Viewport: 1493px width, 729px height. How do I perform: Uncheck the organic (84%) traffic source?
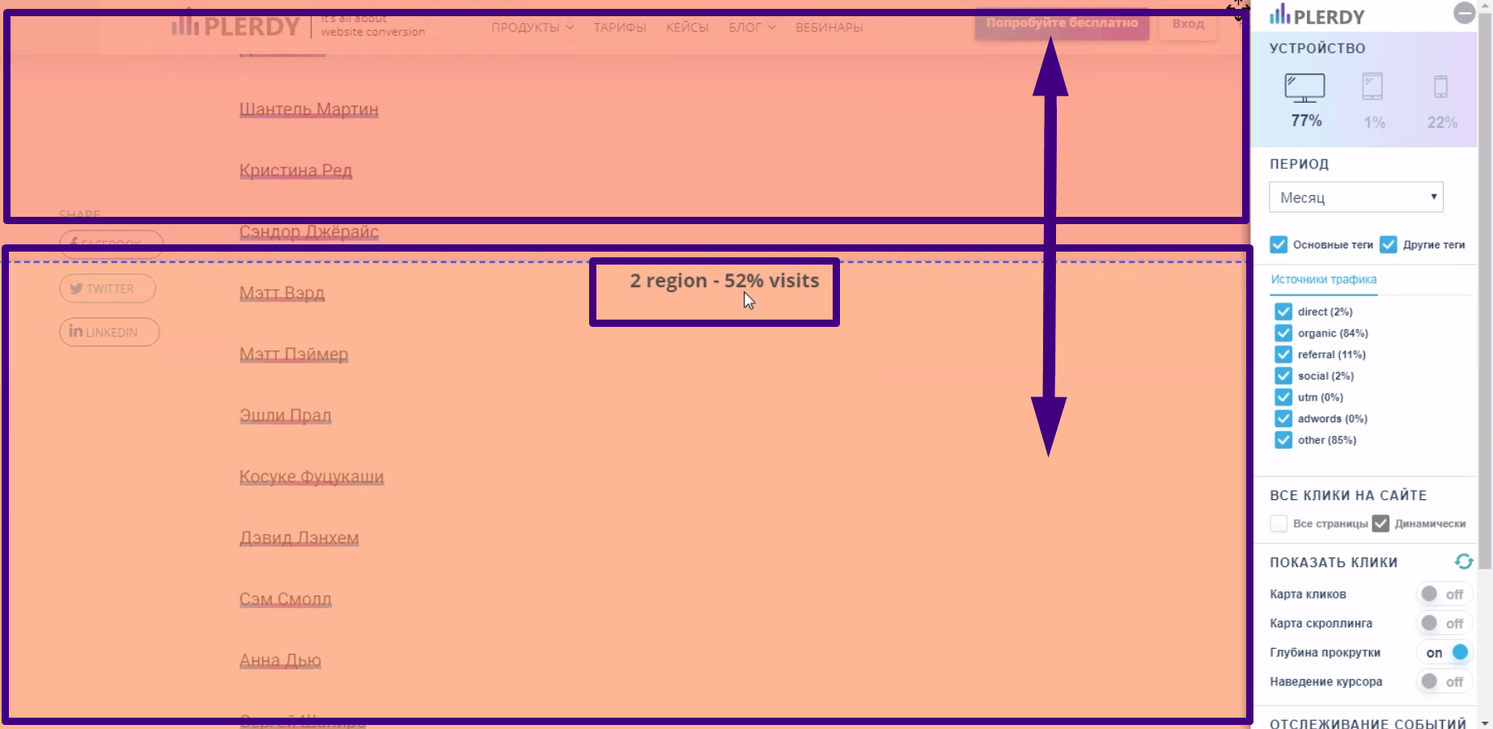tap(1283, 333)
